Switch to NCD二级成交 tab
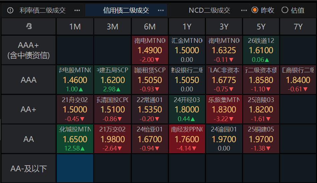This screenshot has height=183, width=317. (209, 10)
